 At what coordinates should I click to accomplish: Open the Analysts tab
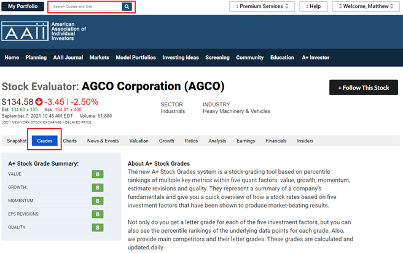pyautogui.click(x=217, y=141)
